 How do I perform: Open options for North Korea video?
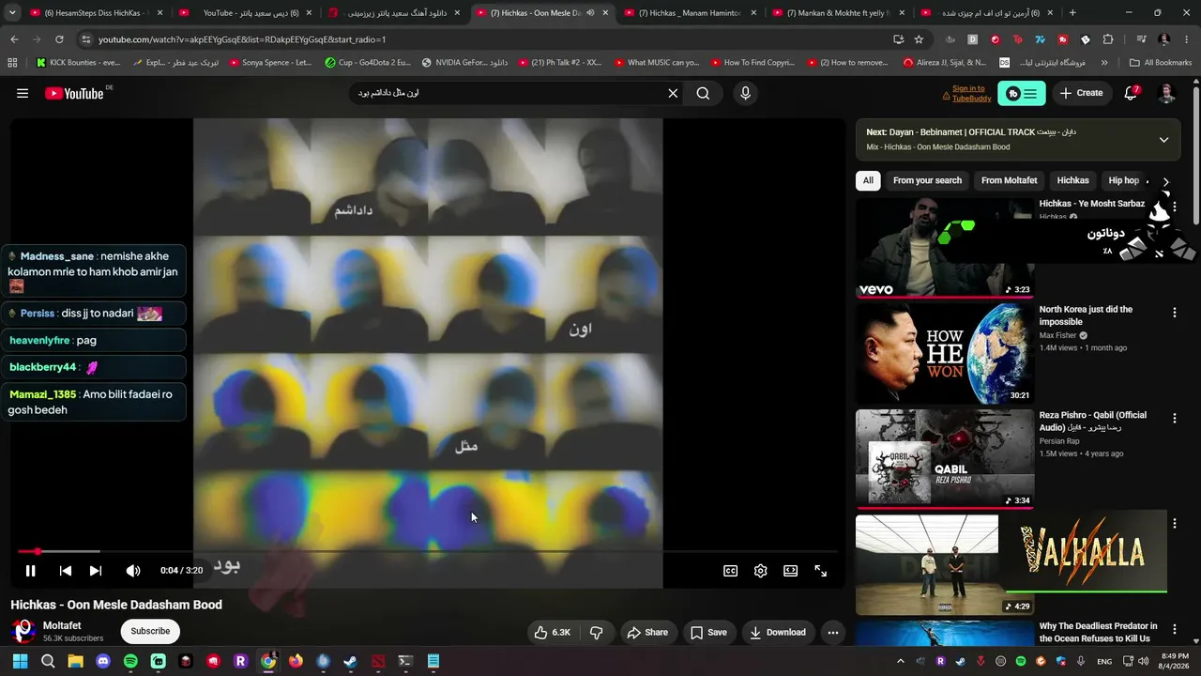tap(1174, 312)
